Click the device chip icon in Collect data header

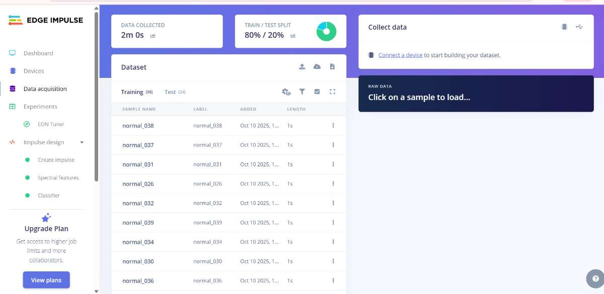[x=564, y=27]
